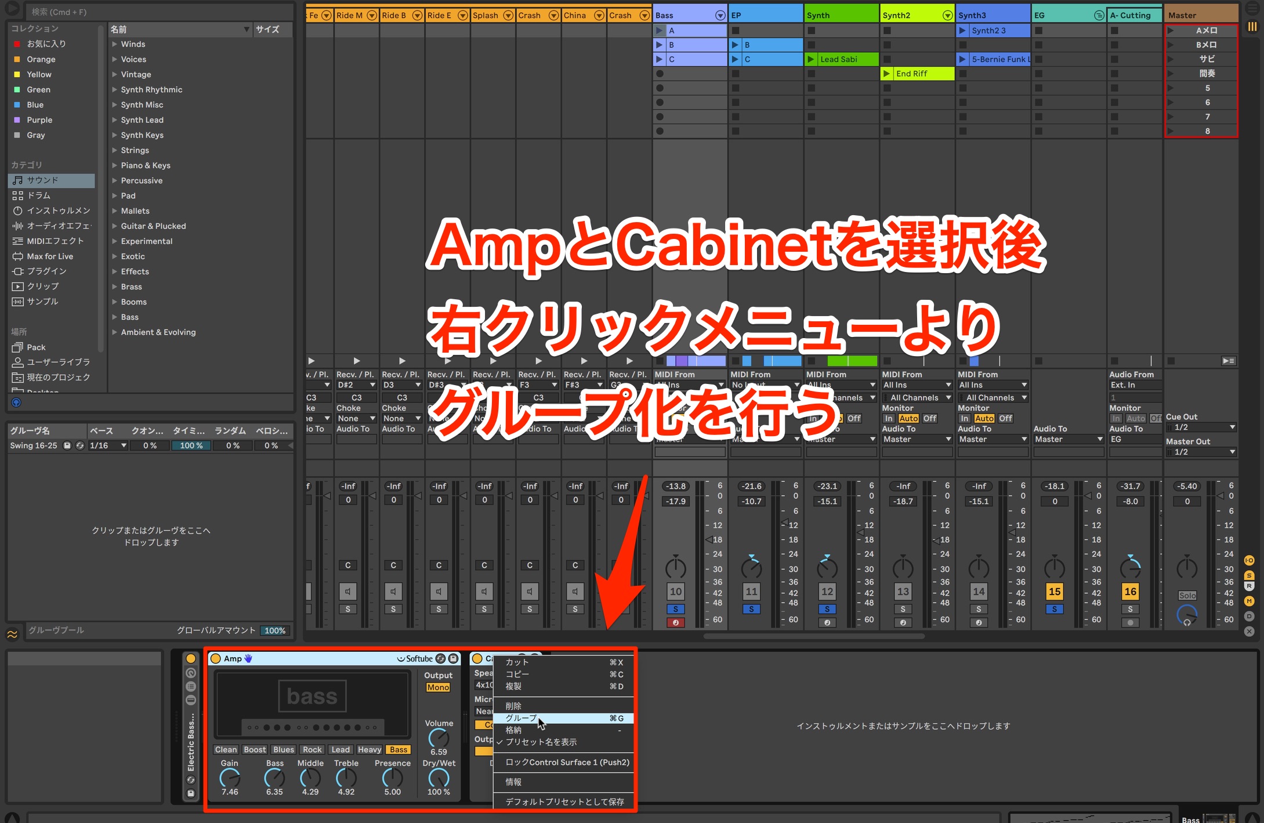Open the Master Out 1/2 dropdown
This screenshot has width=1264, height=823.
click(1201, 452)
